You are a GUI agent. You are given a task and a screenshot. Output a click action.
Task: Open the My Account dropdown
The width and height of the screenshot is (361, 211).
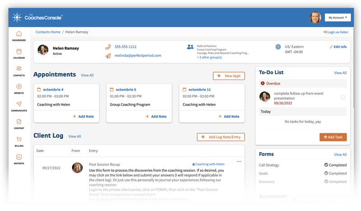(x=338, y=18)
